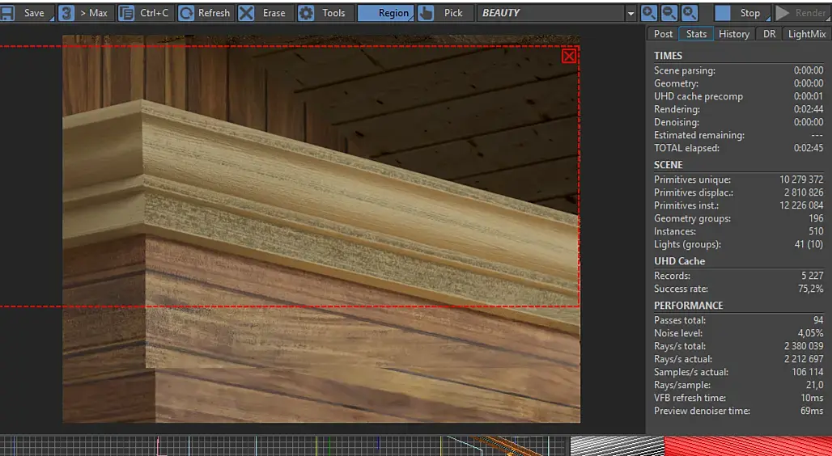
Task: Click the Samples/s actual value 106 114
Action: pyautogui.click(x=807, y=372)
